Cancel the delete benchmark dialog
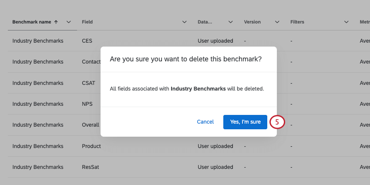The image size is (370, 185). tap(205, 122)
